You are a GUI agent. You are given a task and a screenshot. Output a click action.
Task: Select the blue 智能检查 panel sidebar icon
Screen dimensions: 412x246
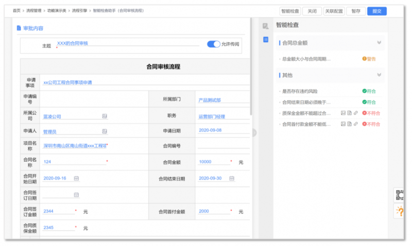tap(266, 40)
